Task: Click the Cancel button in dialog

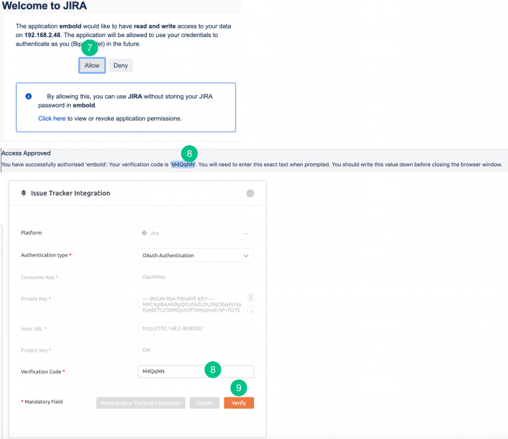Action: pos(204,403)
